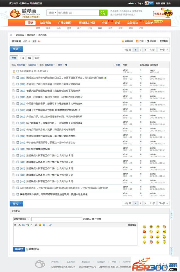
Task: Click the bound account avatar icon
Action: (147, 3)
